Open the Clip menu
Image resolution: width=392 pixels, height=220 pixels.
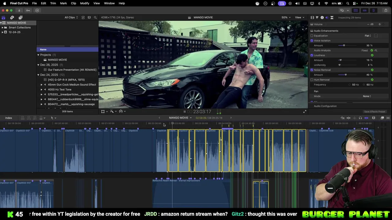[x=73, y=3]
